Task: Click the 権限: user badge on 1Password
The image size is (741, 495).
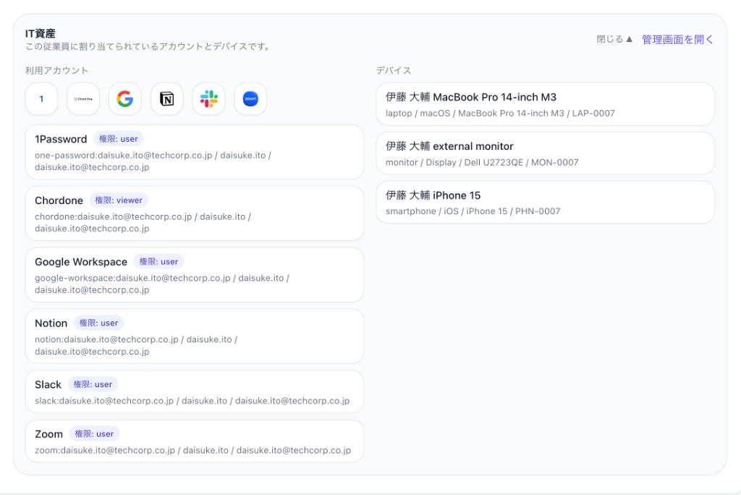Action: click(119, 139)
